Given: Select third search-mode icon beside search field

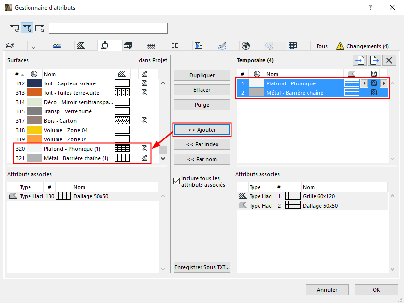Looking at the screenshot, I should pos(40,28).
